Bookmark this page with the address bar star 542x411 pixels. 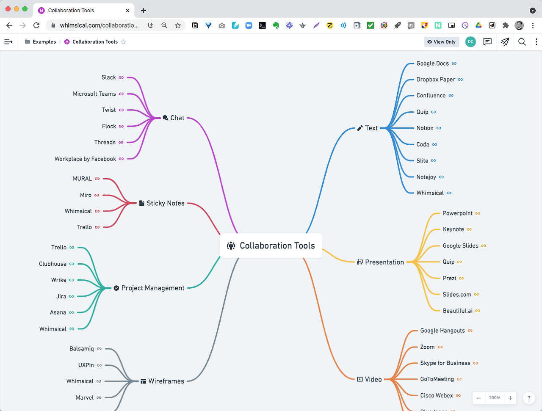click(178, 25)
